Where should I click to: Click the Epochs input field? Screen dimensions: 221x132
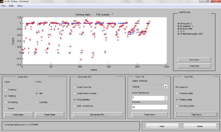149,107
